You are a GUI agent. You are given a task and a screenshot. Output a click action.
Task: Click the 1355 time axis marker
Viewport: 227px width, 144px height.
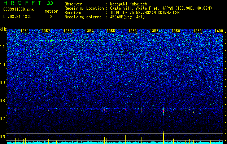coord(111,31)
